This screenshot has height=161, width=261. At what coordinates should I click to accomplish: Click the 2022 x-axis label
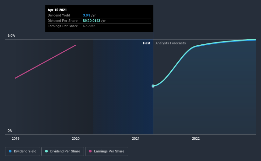click(x=196, y=138)
